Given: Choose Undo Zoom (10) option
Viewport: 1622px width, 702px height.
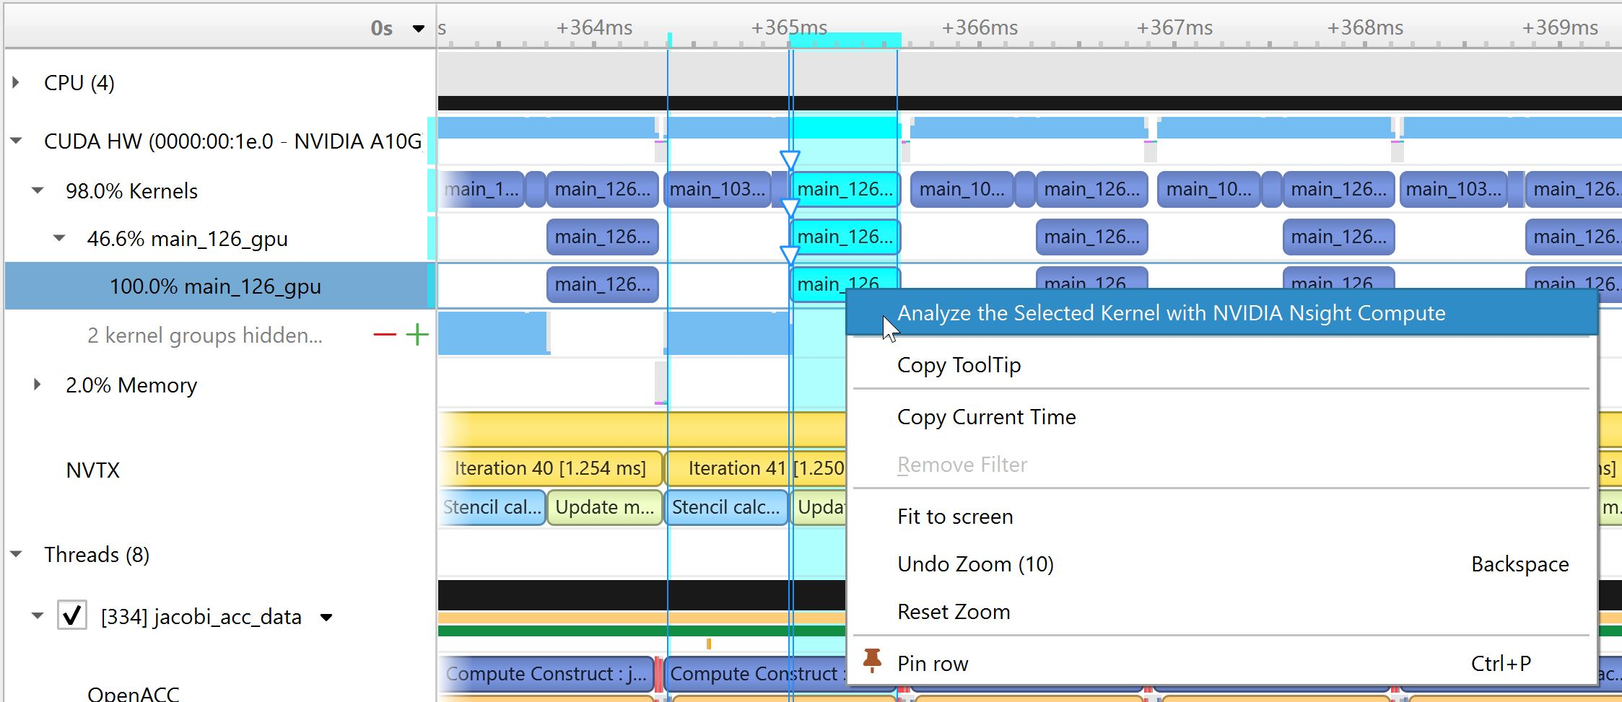Looking at the screenshot, I should [974, 564].
